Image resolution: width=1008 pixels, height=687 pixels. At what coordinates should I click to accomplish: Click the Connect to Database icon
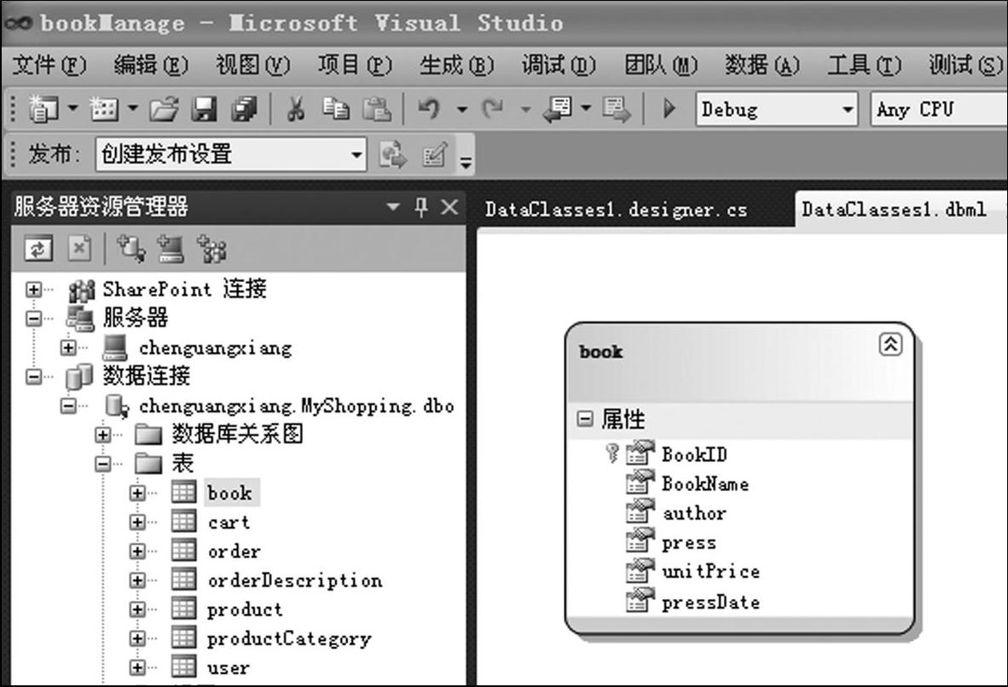coord(130,249)
